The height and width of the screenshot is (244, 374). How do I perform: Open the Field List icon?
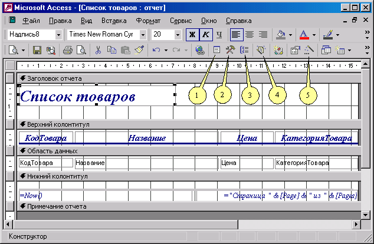(216, 51)
